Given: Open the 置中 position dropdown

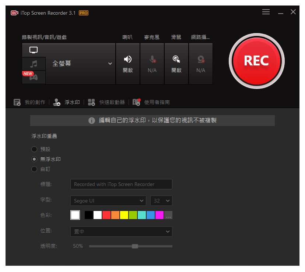Looking at the screenshot, I should [x=121, y=232].
